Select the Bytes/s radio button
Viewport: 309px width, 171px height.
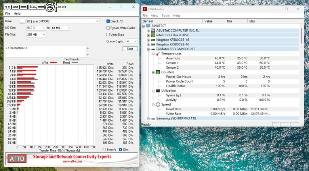pos(104,150)
